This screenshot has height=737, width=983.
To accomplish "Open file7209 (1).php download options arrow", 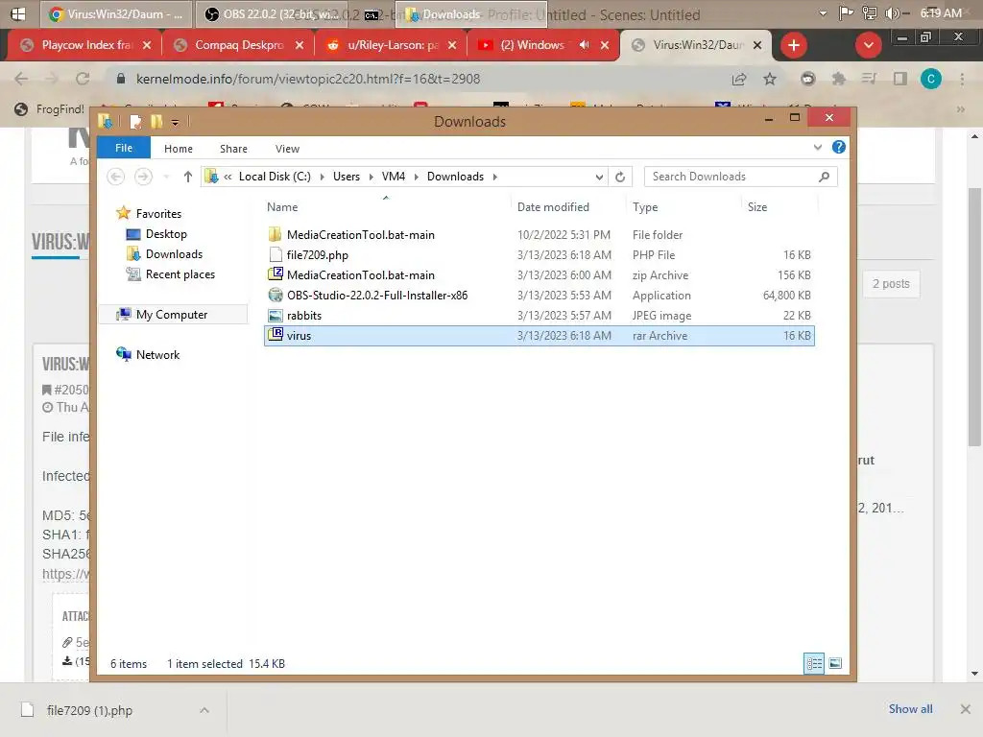I will coord(204,710).
